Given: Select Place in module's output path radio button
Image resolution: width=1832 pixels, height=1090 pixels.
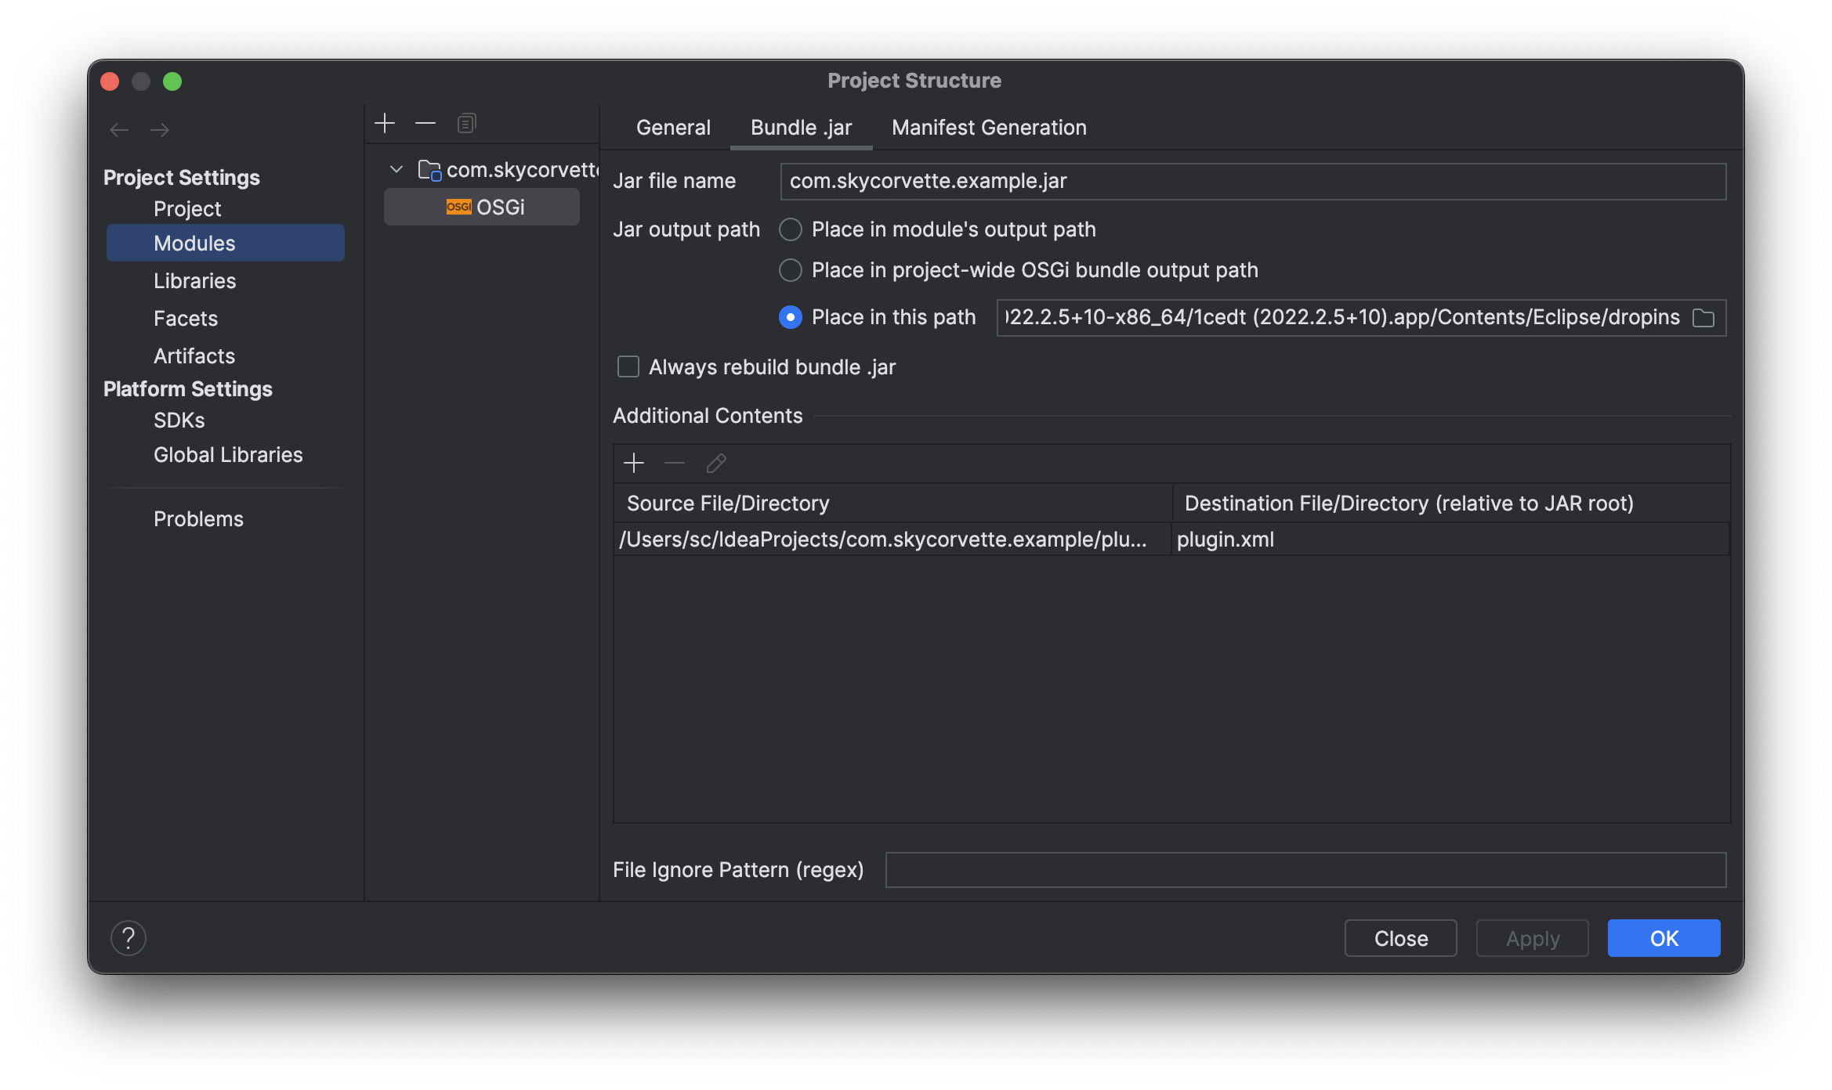Looking at the screenshot, I should pos(788,229).
